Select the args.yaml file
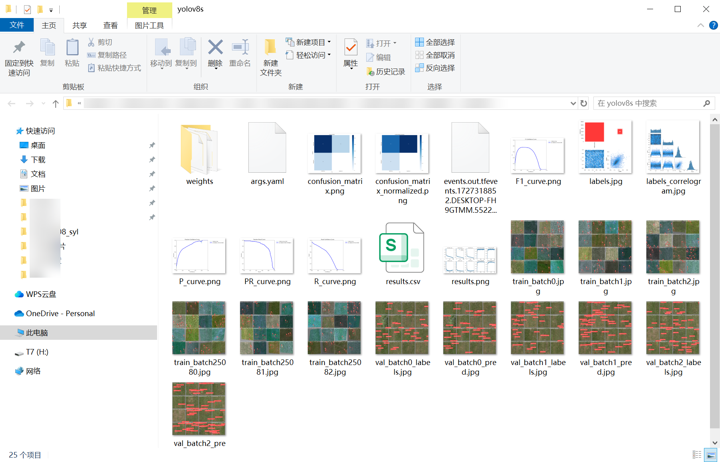This screenshot has height=462, width=720. pos(267,154)
